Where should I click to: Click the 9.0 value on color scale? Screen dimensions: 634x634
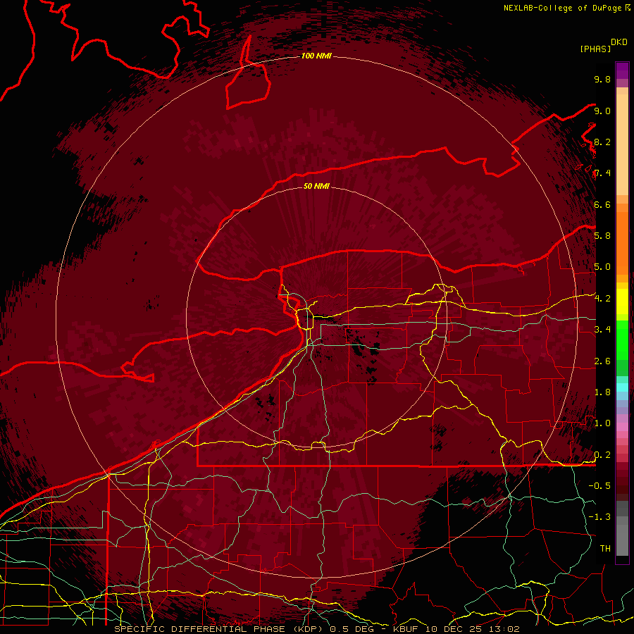tap(602, 111)
